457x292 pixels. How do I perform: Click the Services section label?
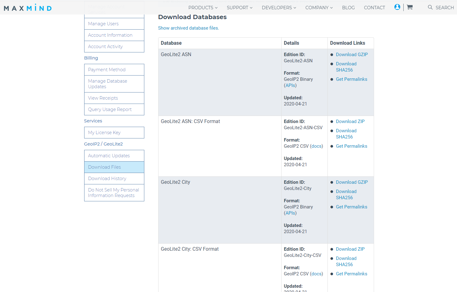point(93,121)
